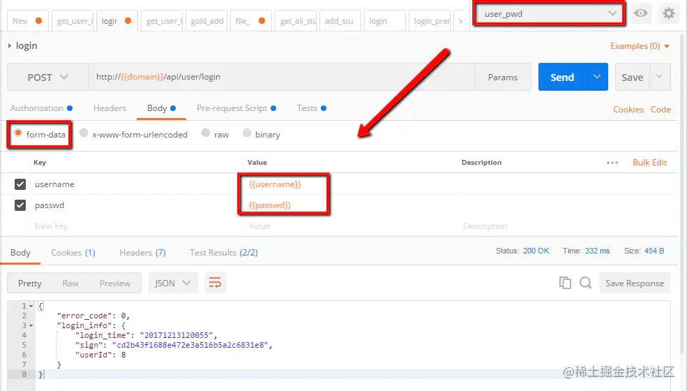Viewport: 687px width, 391px height.
Task: Click the sign value in response JSON
Action: tap(190, 345)
